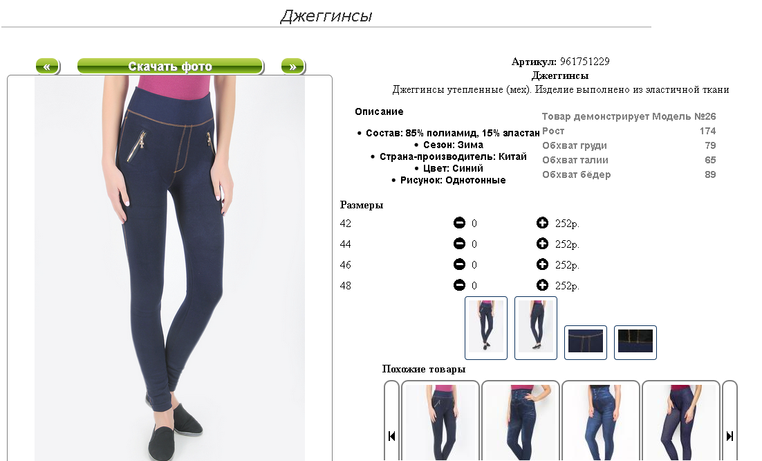Decrease quantity for size 44

pos(459,244)
